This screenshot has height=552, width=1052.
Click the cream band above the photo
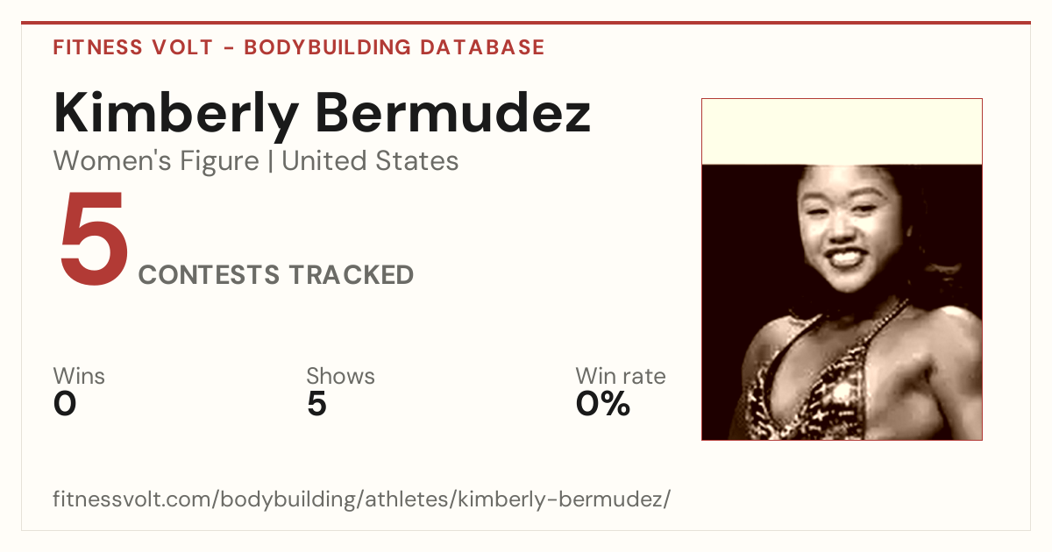842,131
